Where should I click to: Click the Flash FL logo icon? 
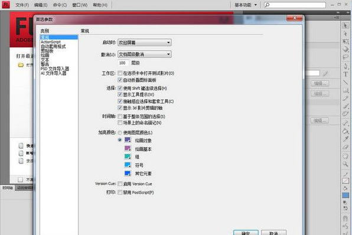point(6,5)
